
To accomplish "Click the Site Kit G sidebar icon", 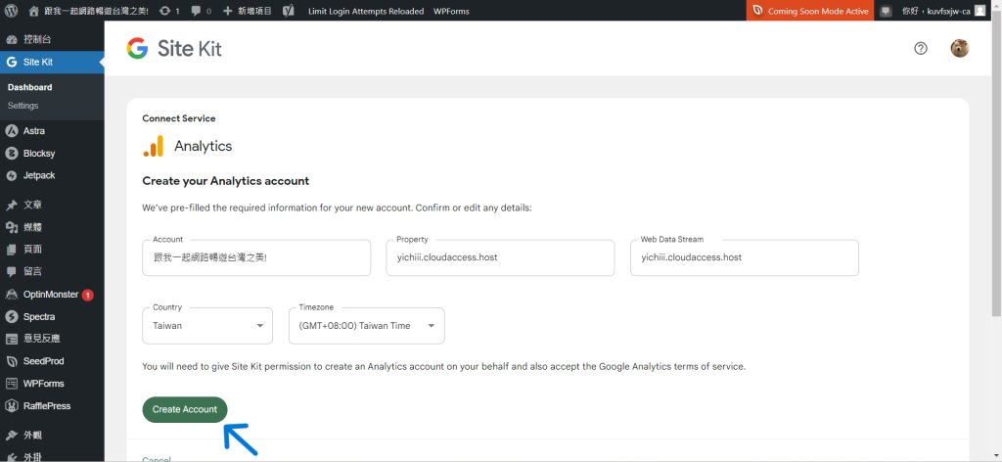I will pos(11,62).
